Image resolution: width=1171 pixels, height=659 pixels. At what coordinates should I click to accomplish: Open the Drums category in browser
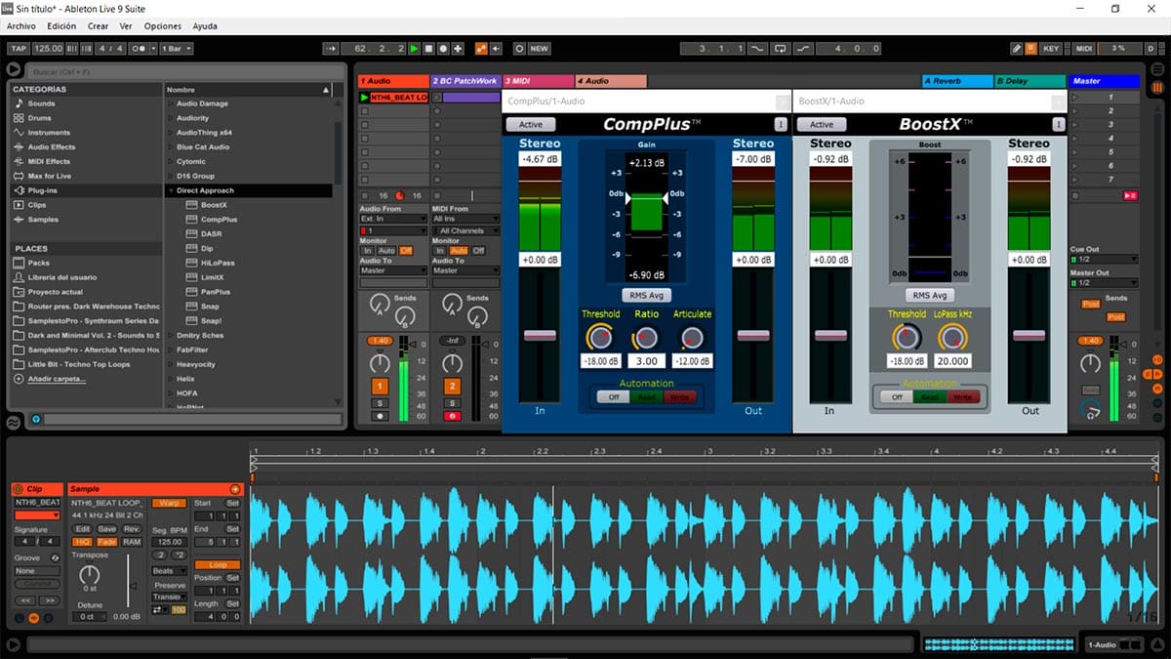40,118
